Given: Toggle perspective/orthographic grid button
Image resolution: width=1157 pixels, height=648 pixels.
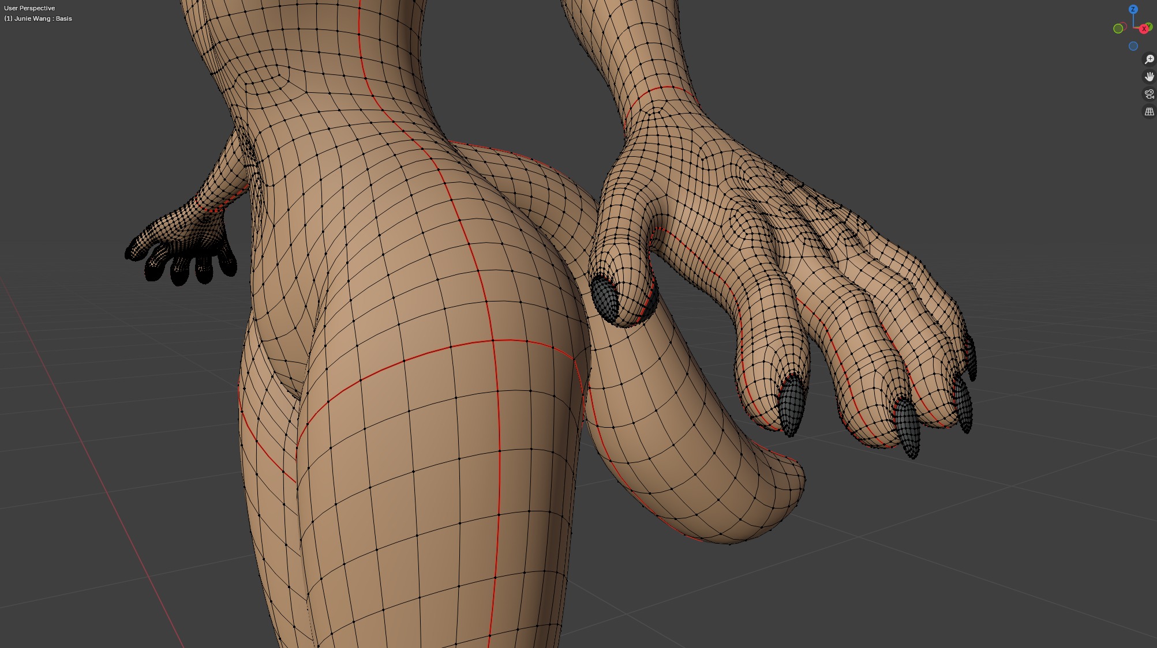Looking at the screenshot, I should 1149,111.
